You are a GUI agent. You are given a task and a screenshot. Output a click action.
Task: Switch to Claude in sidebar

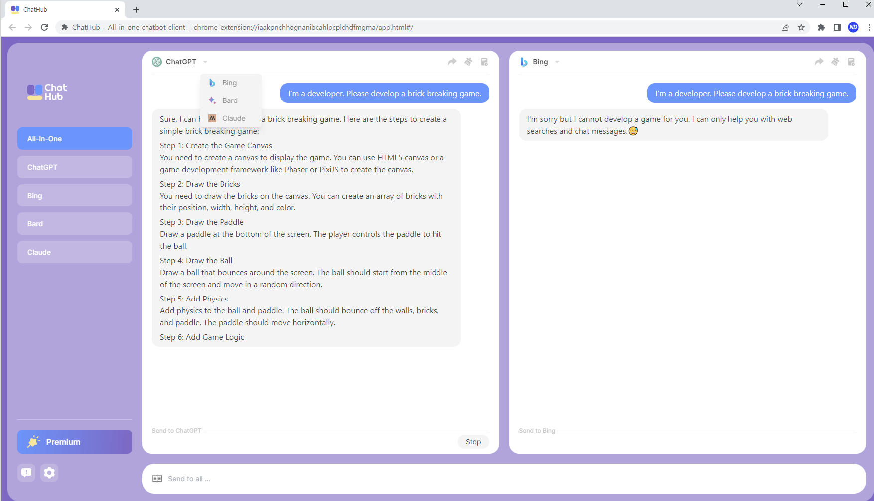(75, 252)
